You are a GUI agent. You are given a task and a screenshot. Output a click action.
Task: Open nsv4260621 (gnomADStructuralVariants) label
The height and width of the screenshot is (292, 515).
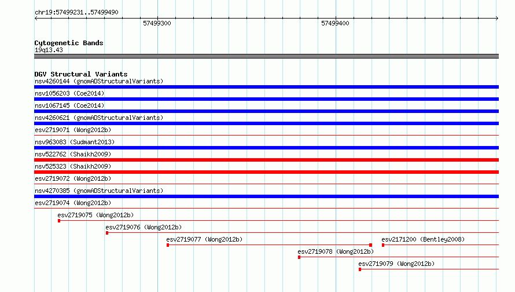click(x=99, y=118)
